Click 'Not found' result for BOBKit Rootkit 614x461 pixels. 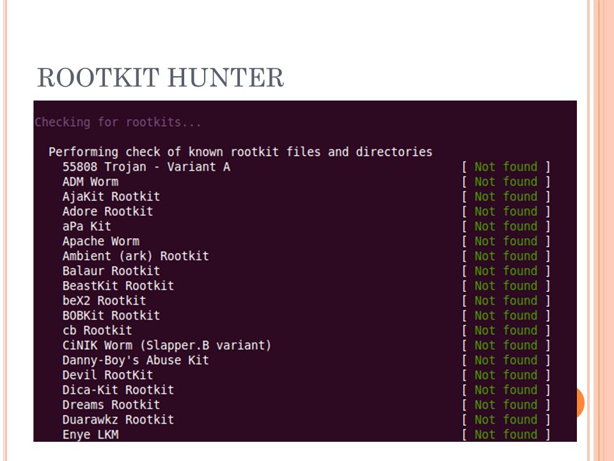coord(506,316)
